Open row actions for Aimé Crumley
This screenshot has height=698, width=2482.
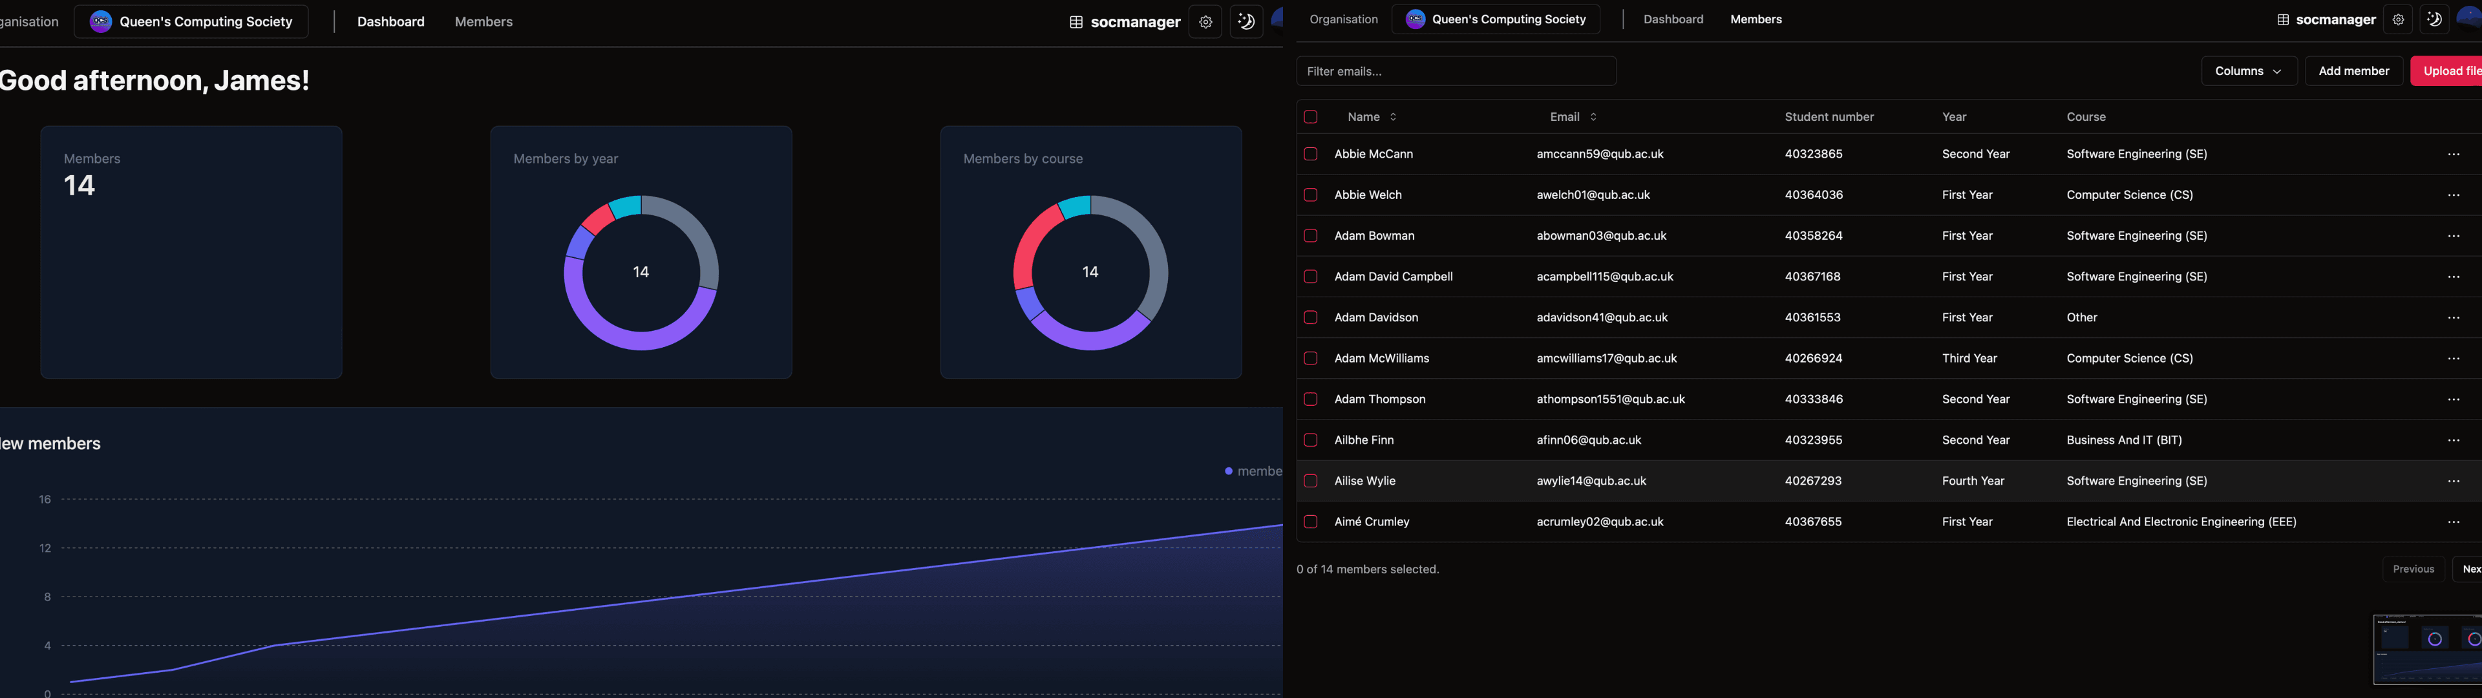pyautogui.click(x=2453, y=522)
